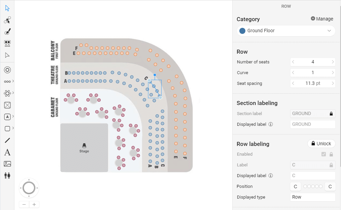
Task: Decrease the seat spacing value
Action: click(x=293, y=84)
